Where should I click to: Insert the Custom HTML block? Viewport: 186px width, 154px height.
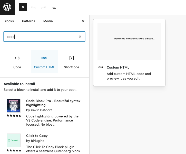pos(44,62)
